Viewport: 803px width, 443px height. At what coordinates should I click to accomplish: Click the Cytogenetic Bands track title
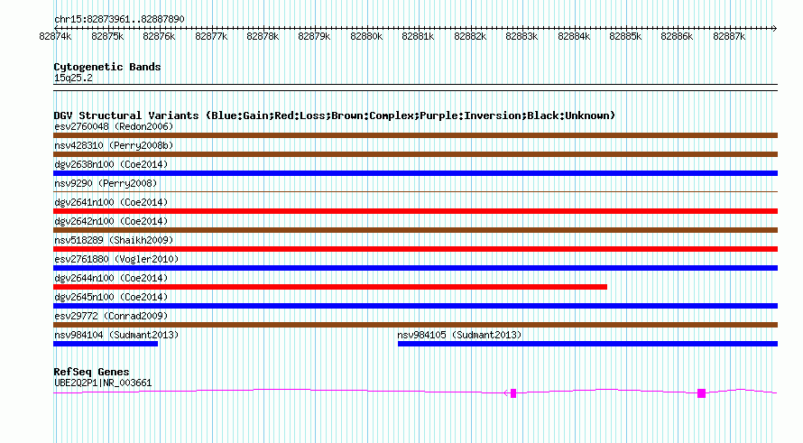107,67
